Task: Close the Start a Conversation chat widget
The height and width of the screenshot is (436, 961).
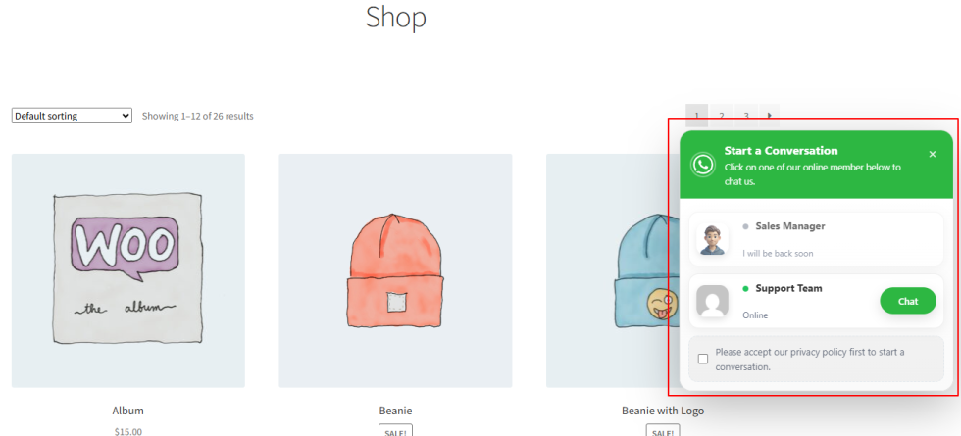Action: (x=933, y=155)
